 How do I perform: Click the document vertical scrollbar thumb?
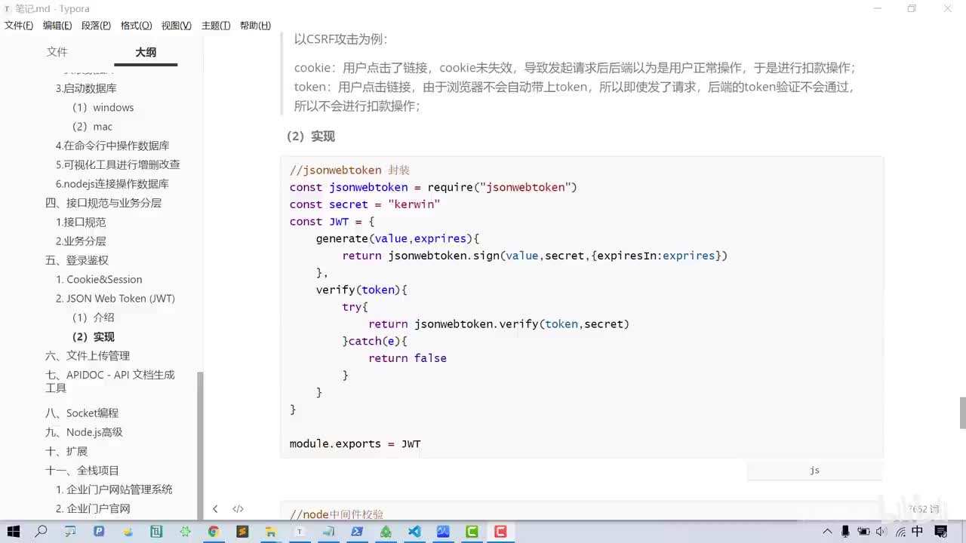[962, 413]
